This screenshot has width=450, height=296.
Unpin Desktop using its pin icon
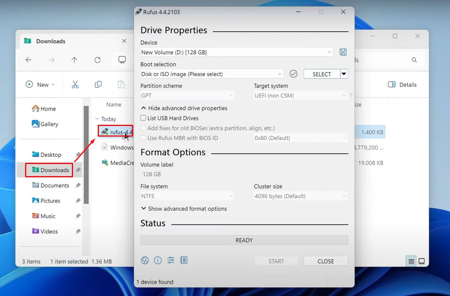coord(78,155)
